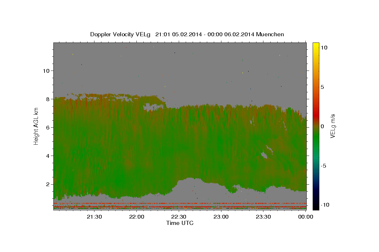Image resolution: width=379 pixels, height=252 pixels.
Task: Click the colorbar value label -5
Action: (324, 166)
